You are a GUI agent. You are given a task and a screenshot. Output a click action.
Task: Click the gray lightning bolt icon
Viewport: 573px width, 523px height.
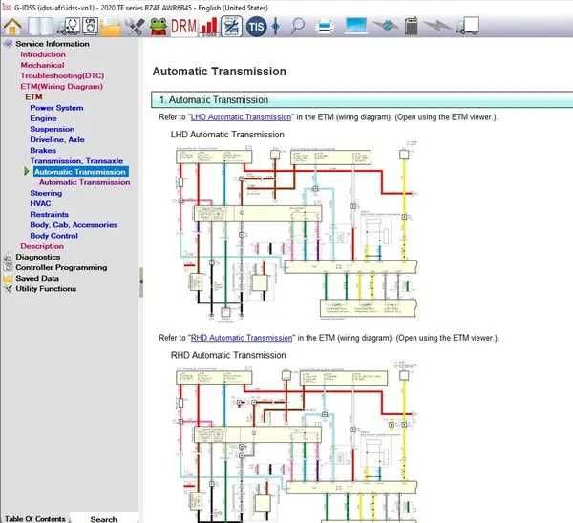click(437, 26)
